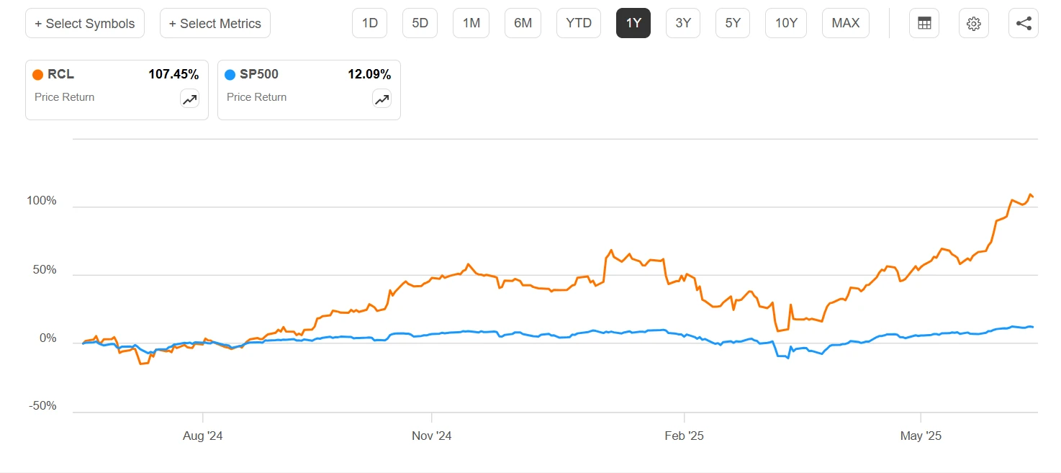Switch to the 1D time range
Image resolution: width=1061 pixels, height=473 pixels.
point(369,23)
